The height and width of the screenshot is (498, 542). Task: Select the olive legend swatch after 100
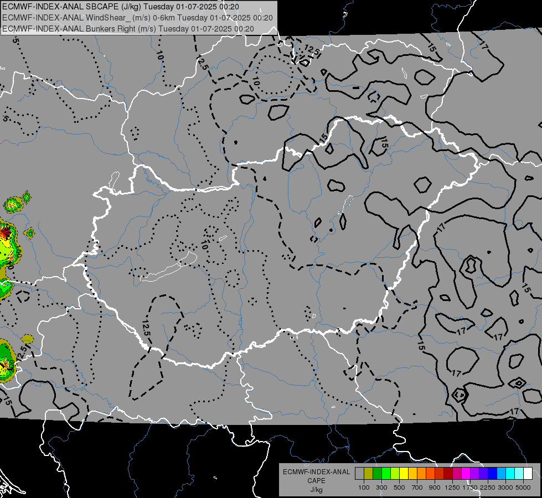pyautogui.click(x=369, y=474)
